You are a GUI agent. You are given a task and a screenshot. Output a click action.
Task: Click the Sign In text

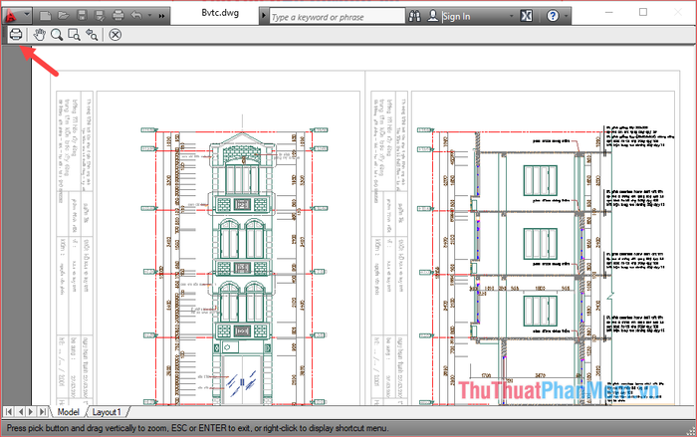(x=456, y=17)
